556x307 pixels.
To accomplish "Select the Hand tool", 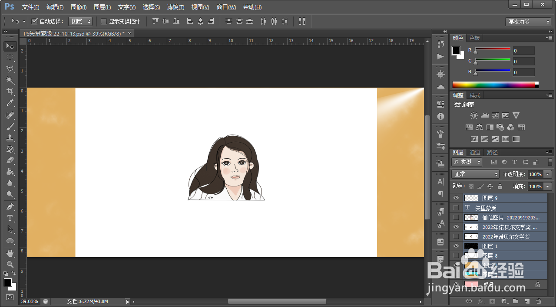I will point(10,253).
